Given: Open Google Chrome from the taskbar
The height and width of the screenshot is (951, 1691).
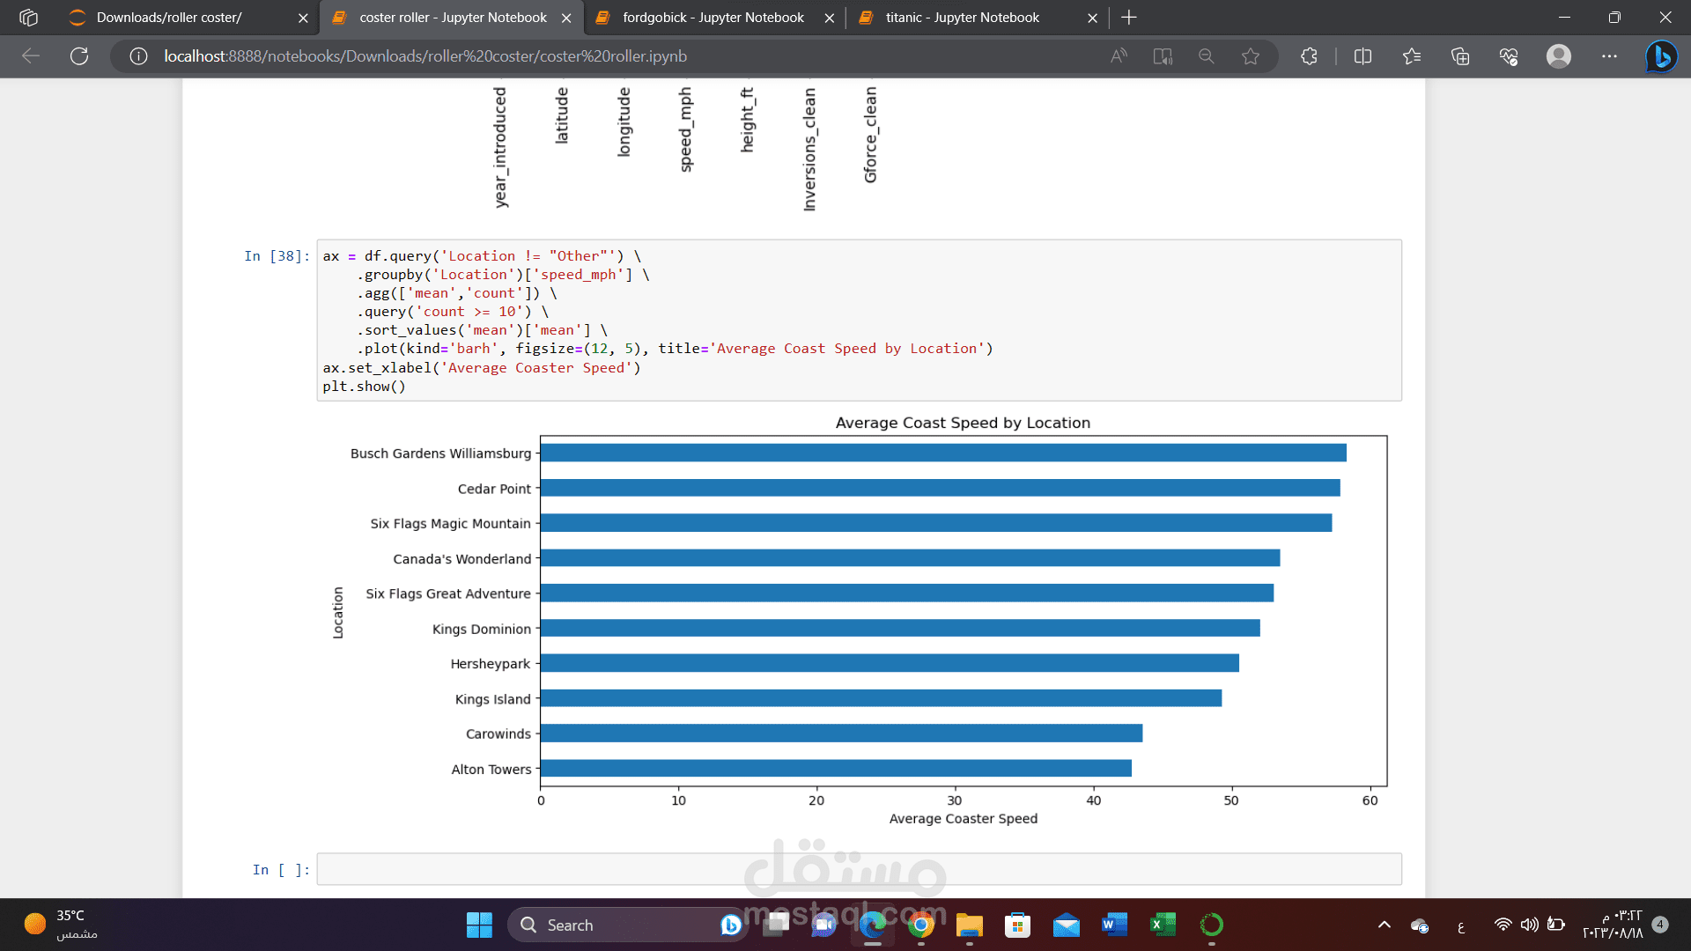Looking at the screenshot, I should tap(921, 925).
